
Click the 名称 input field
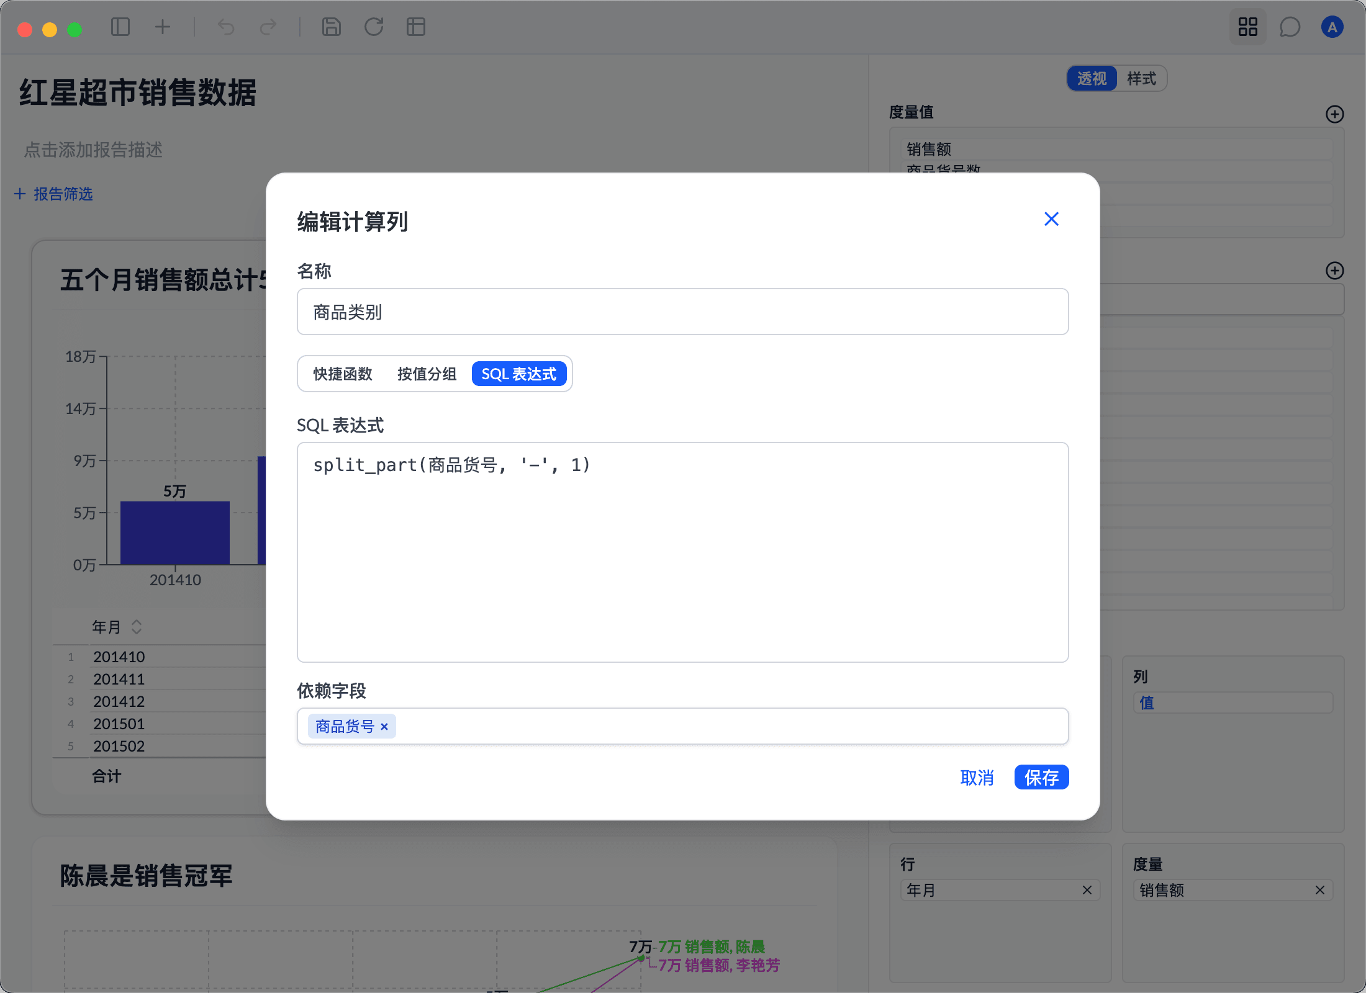[x=682, y=312]
